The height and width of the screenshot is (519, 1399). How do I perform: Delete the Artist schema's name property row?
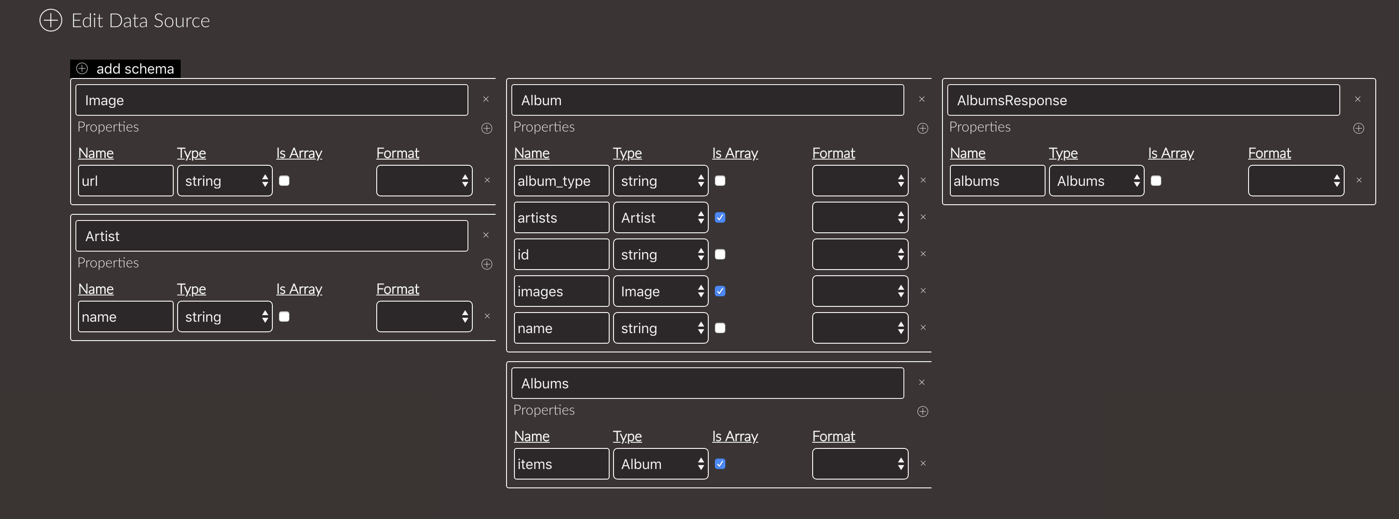487,316
